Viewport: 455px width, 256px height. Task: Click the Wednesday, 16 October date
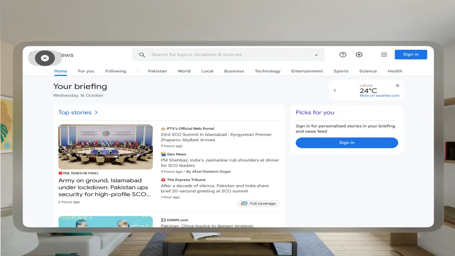pyautogui.click(x=78, y=95)
